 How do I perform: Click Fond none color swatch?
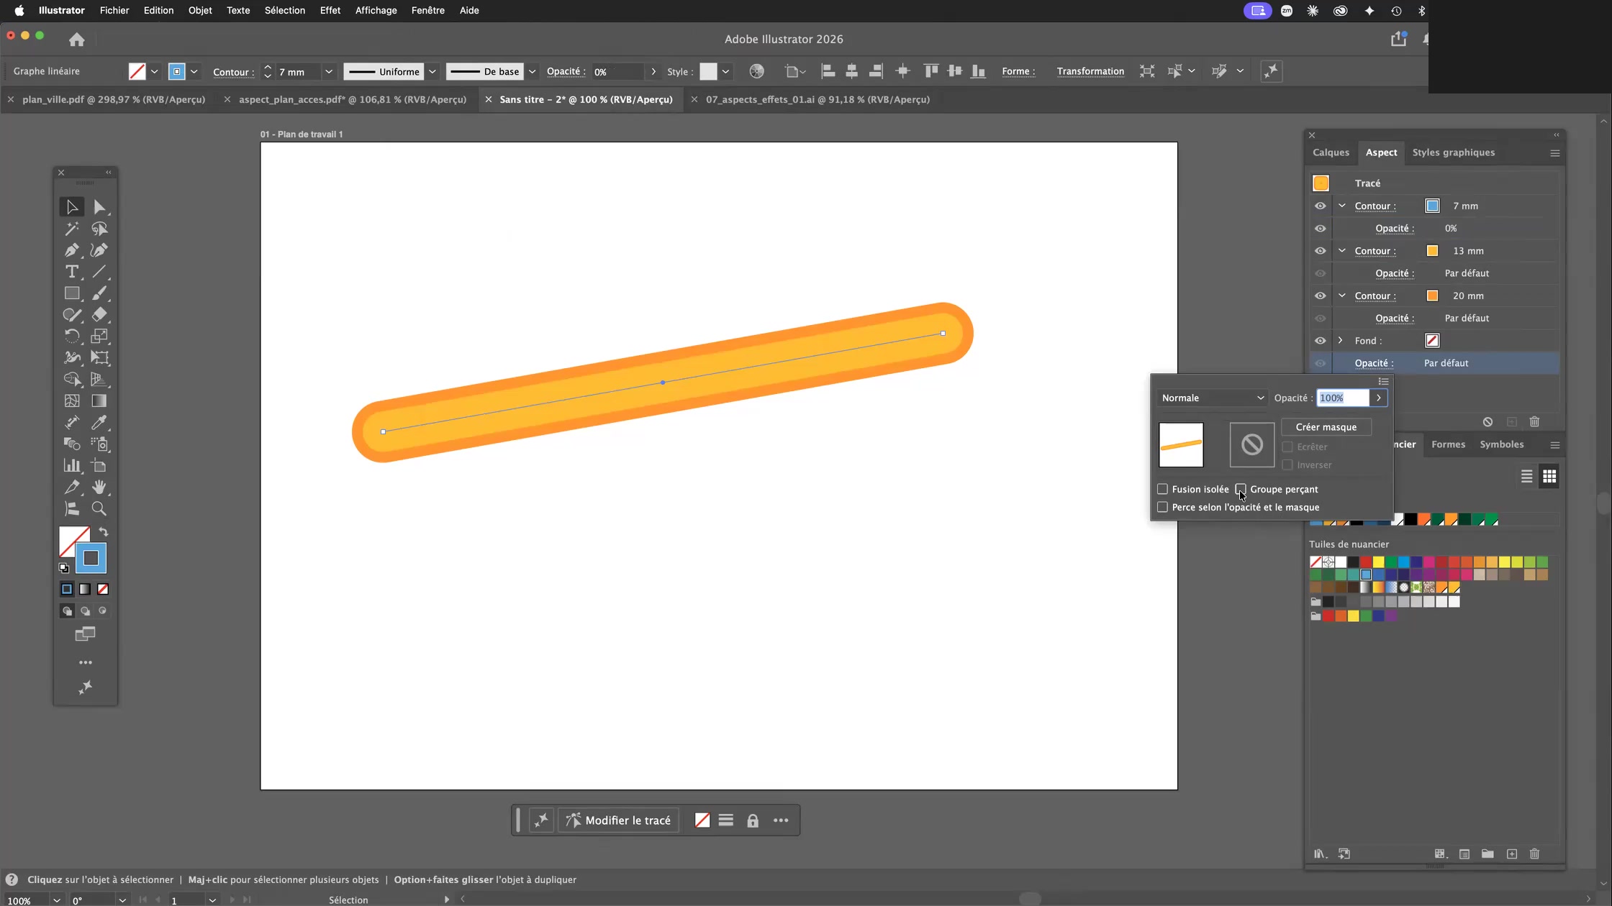[1432, 341]
